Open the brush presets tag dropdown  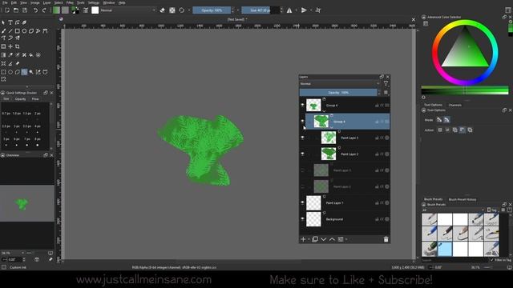coord(453,210)
